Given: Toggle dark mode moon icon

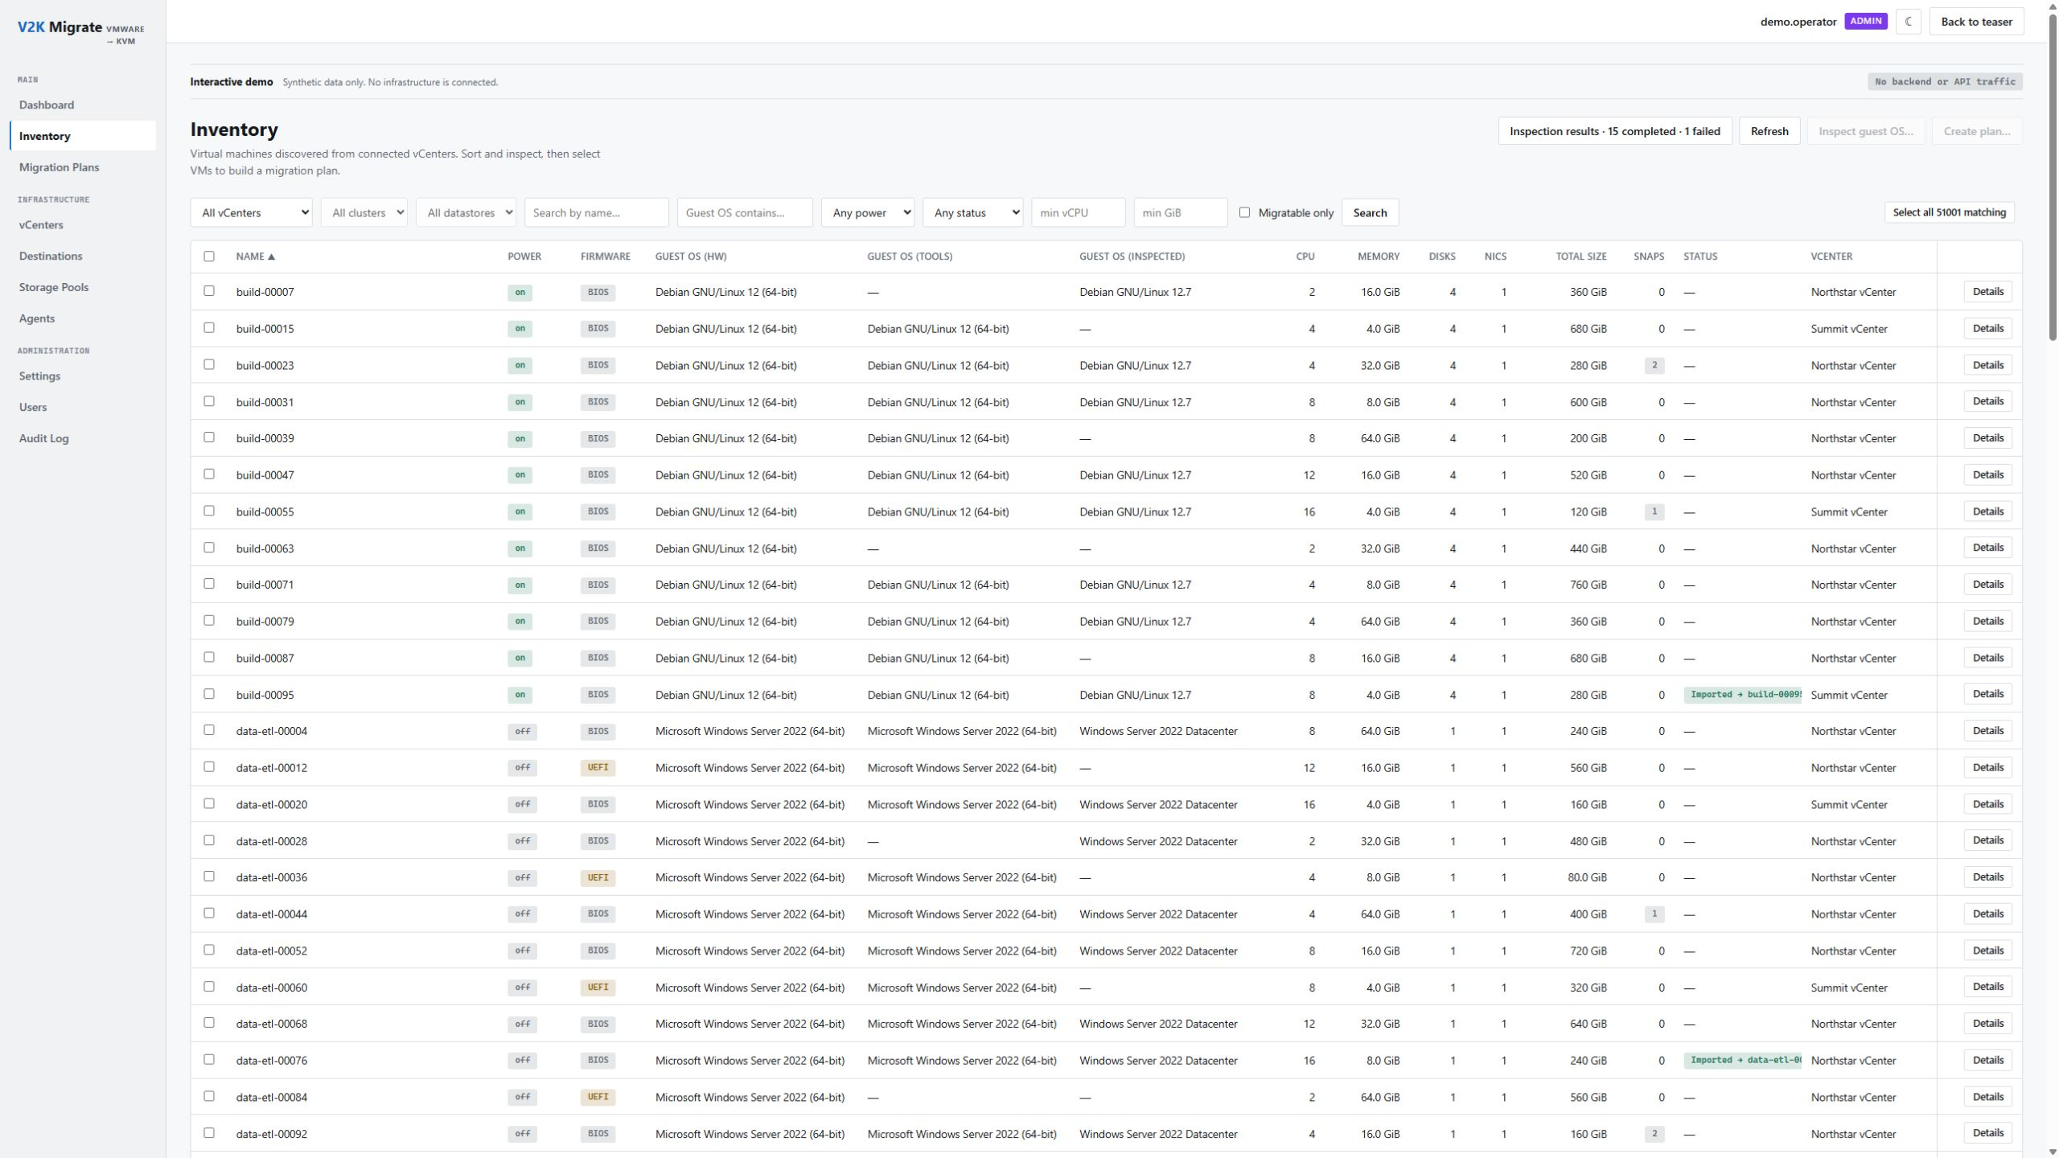Looking at the screenshot, I should [1908, 22].
